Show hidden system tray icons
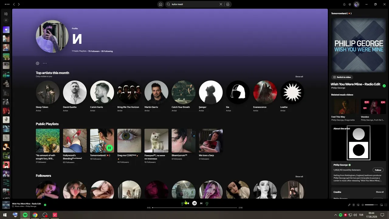The image size is (389, 219). (336, 215)
